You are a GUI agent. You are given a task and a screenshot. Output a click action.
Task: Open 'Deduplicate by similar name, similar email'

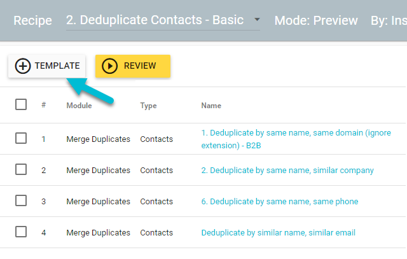tap(279, 233)
